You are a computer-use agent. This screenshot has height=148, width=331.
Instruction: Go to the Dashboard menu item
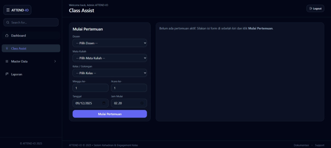coord(19,35)
